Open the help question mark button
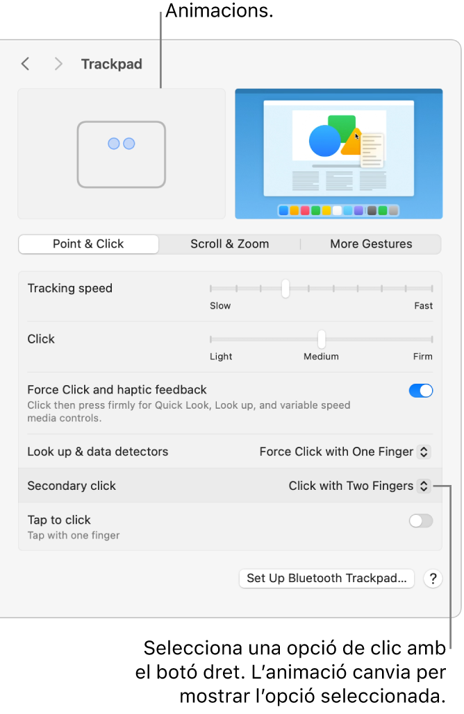The image size is (464, 714). (433, 579)
